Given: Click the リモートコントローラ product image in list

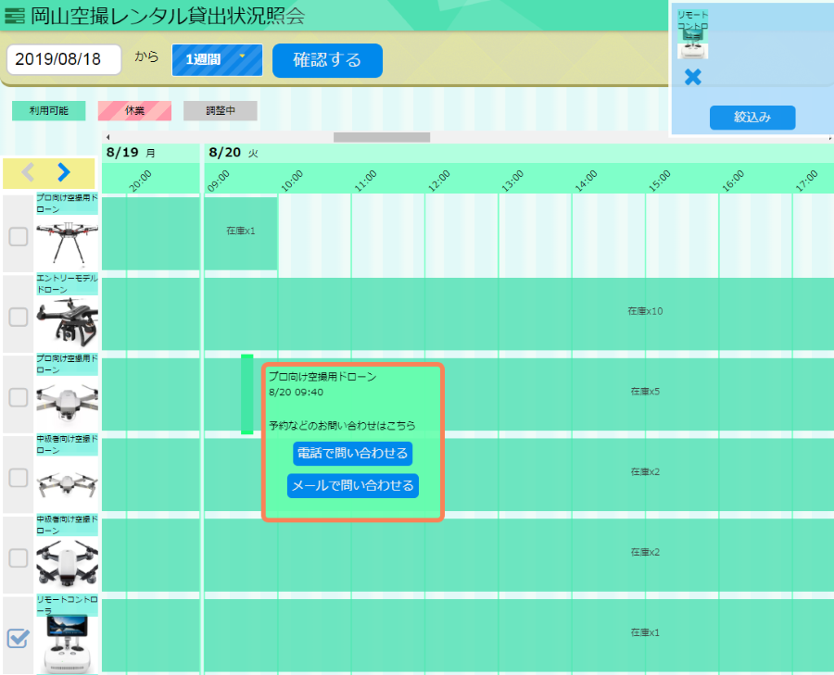Looking at the screenshot, I should (67, 643).
